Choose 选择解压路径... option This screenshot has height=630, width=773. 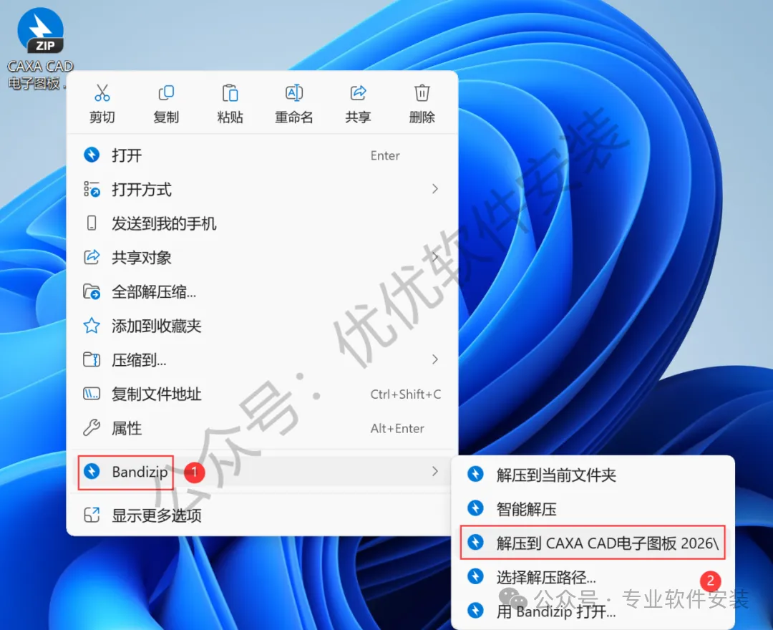(x=593, y=577)
